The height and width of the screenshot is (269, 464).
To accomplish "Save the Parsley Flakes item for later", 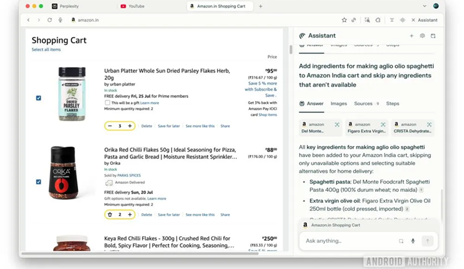I will [169, 126].
